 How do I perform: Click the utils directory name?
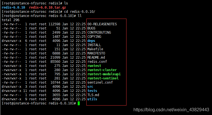92,99
